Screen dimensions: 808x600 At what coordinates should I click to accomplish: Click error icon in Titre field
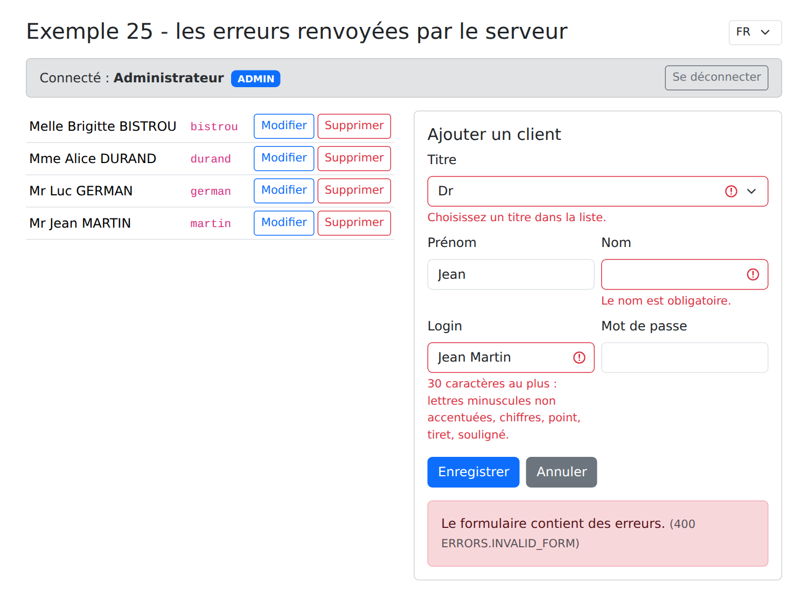click(x=731, y=191)
